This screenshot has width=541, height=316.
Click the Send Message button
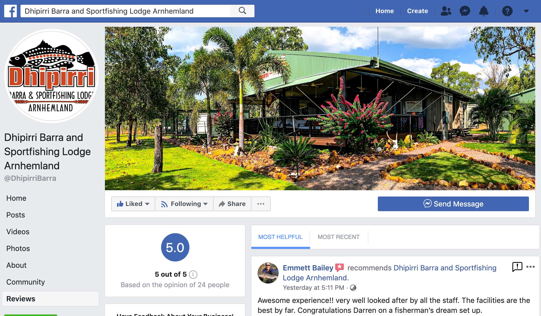[x=453, y=204]
